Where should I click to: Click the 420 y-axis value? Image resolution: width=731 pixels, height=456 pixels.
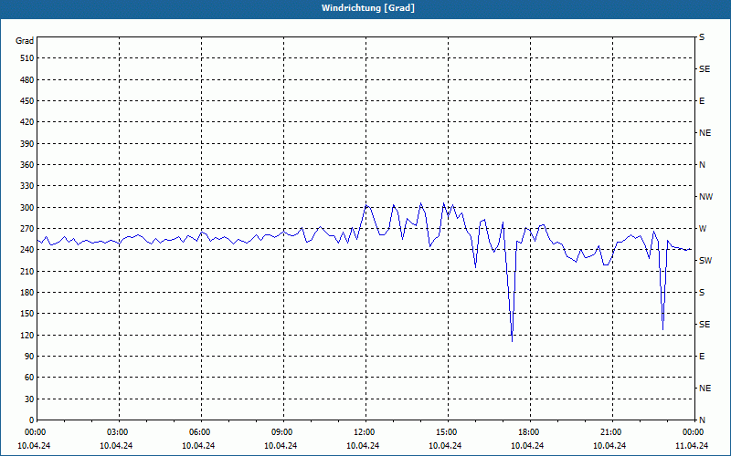27,122
